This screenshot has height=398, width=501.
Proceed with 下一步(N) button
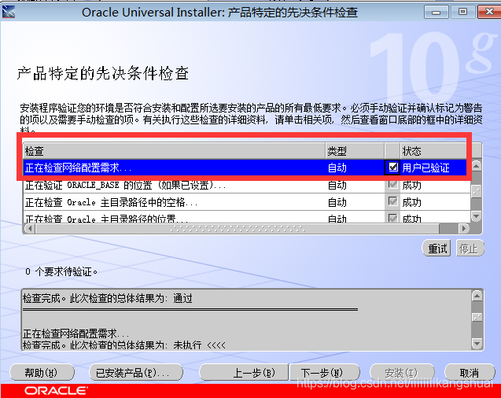coord(324,373)
